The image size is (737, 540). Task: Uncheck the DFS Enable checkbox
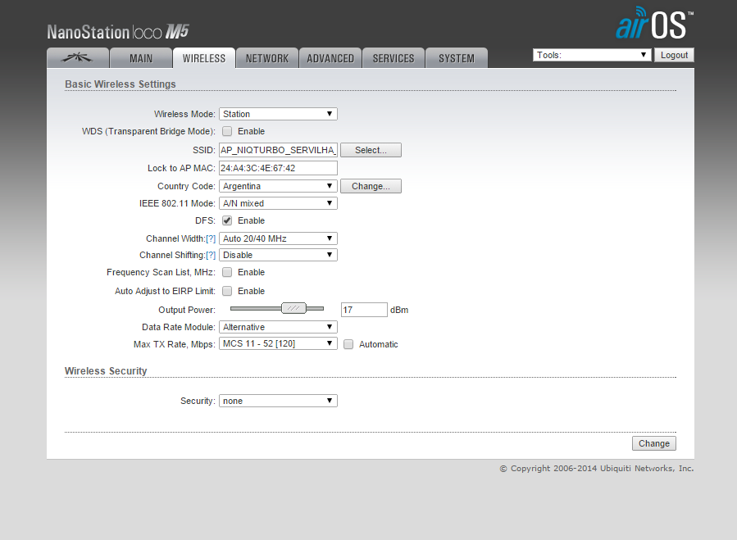[x=227, y=220]
